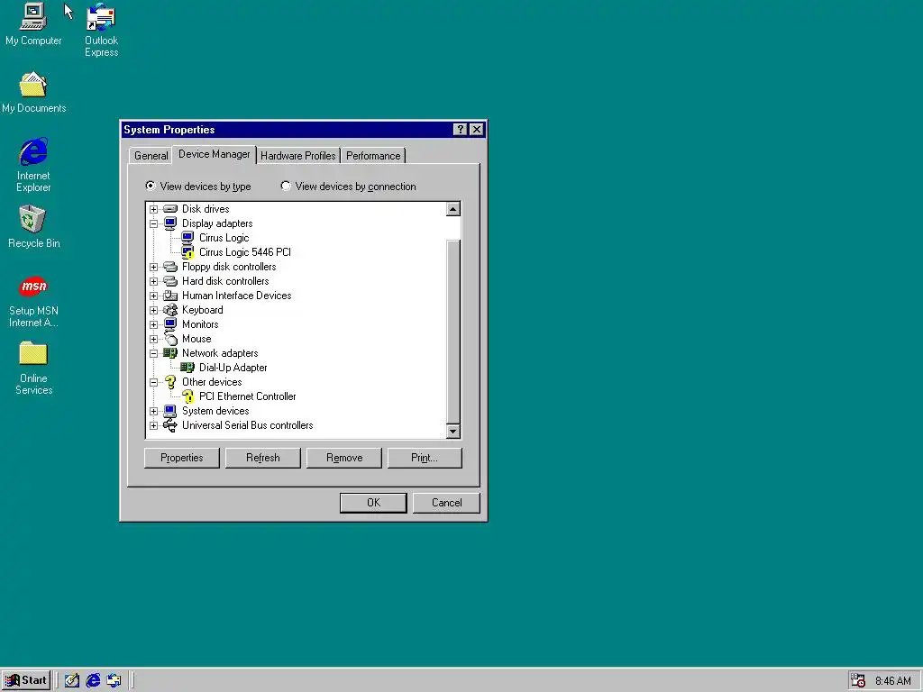Switch to the General tab

pyautogui.click(x=151, y=155)
